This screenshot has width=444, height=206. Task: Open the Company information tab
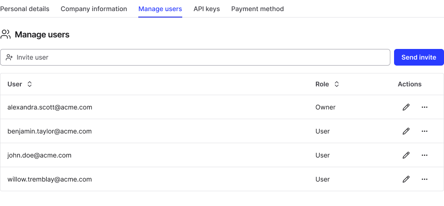tap(94, 9)
